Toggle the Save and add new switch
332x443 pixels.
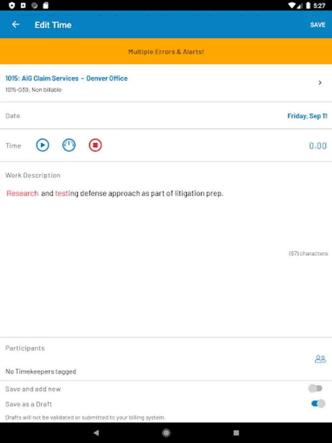tap(315, 388)
